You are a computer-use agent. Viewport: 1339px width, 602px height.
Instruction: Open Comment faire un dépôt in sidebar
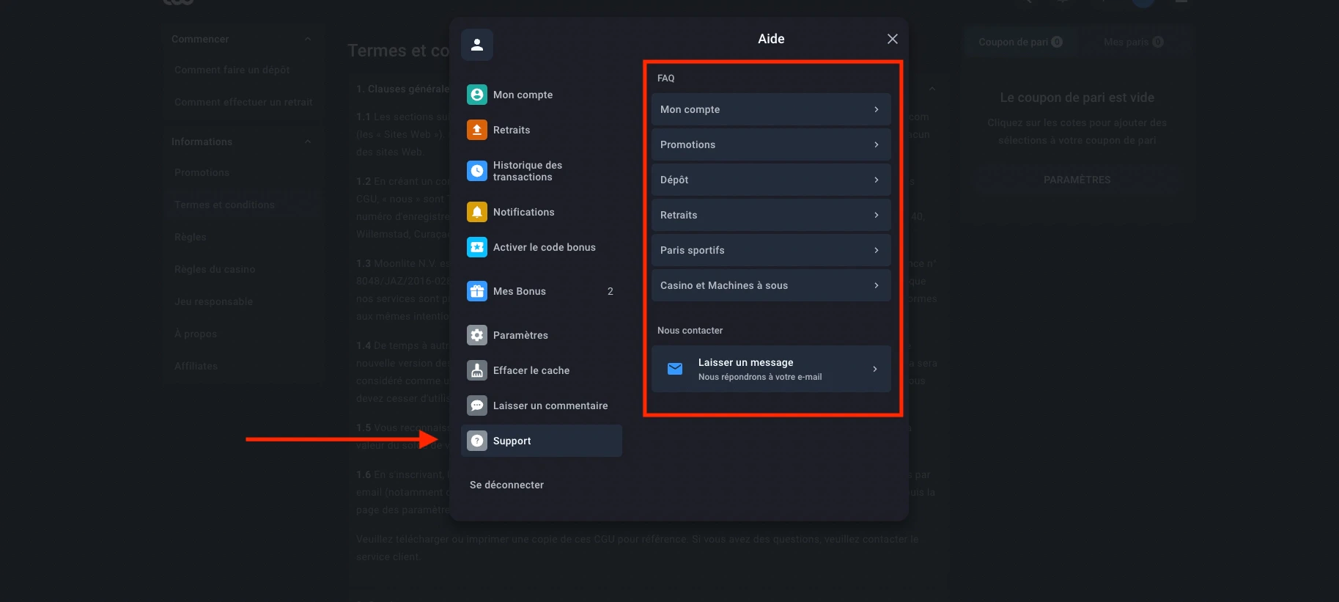coord(232,70)
